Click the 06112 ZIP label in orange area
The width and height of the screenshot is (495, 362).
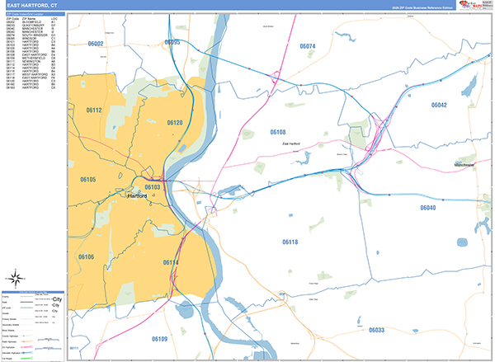click(x=93, y=110)
